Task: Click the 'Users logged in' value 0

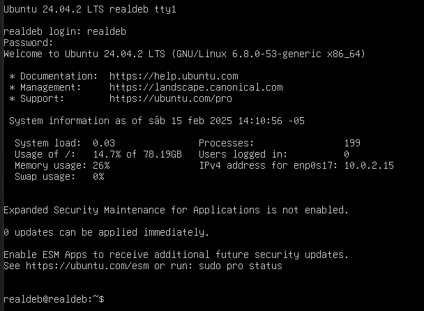Action: pos(347,154)
